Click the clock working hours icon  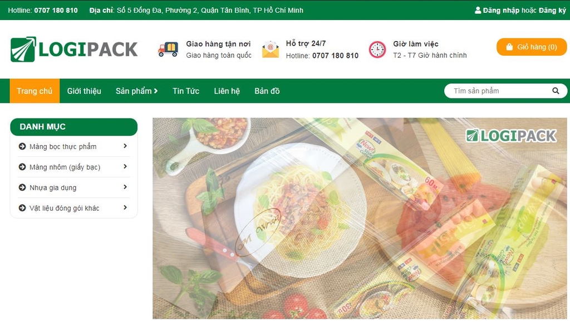click(377, 49)
